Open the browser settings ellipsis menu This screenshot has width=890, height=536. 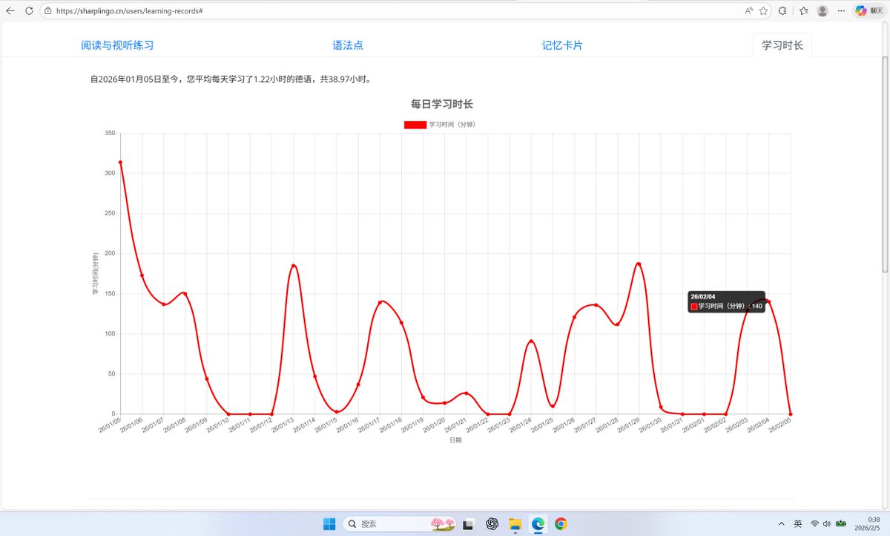tap(840, 11)
